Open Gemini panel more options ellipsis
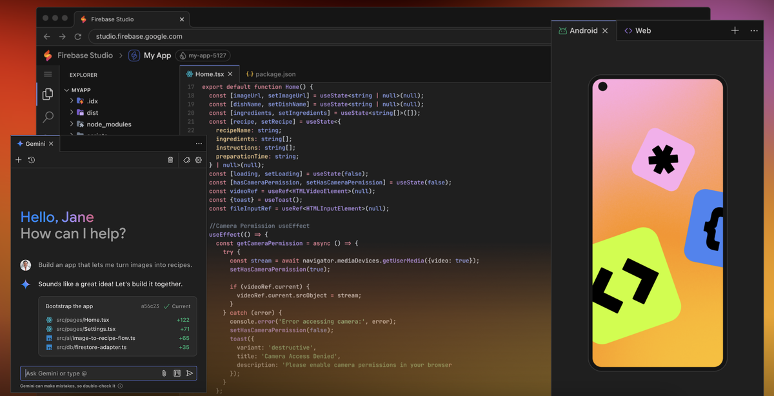Screen dimensions: 774x396 199,144
